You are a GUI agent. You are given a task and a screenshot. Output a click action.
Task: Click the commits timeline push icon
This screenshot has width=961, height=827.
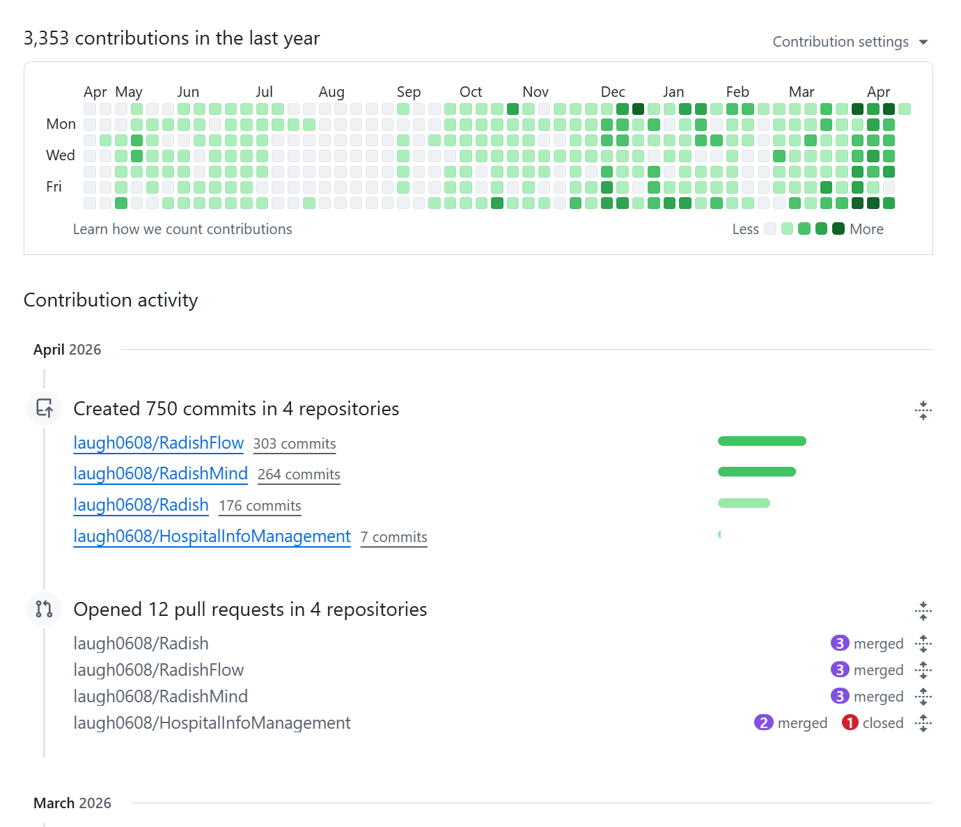click(x=45, y=408)
